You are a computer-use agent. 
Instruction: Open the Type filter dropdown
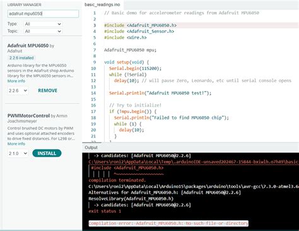click(x=43, y=24)
